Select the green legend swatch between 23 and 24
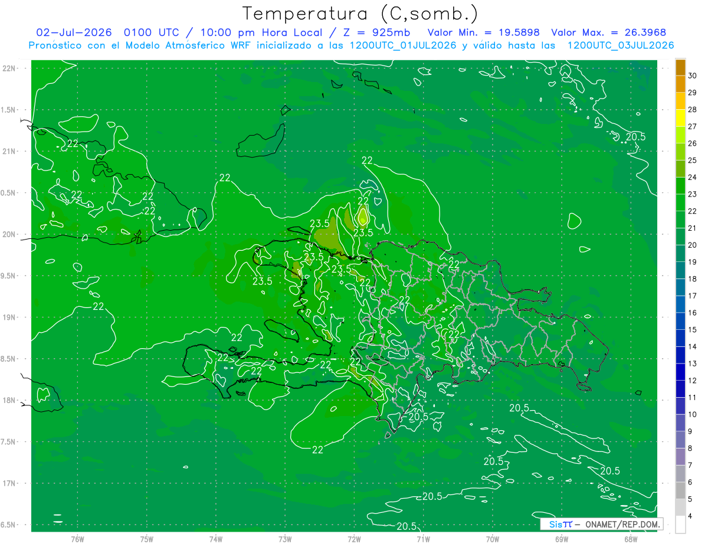Viewport: 708px width, 547px height. click(680, 186)
